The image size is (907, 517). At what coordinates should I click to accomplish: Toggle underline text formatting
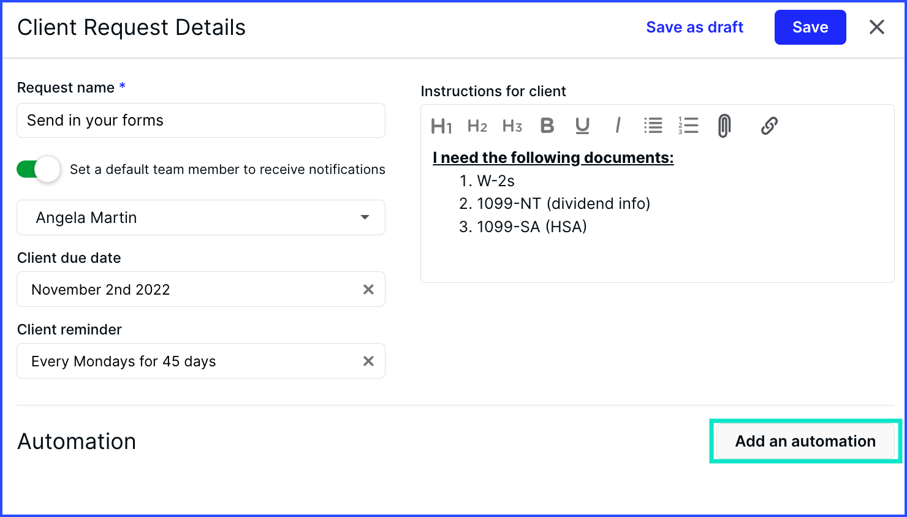tap(582, 126)
